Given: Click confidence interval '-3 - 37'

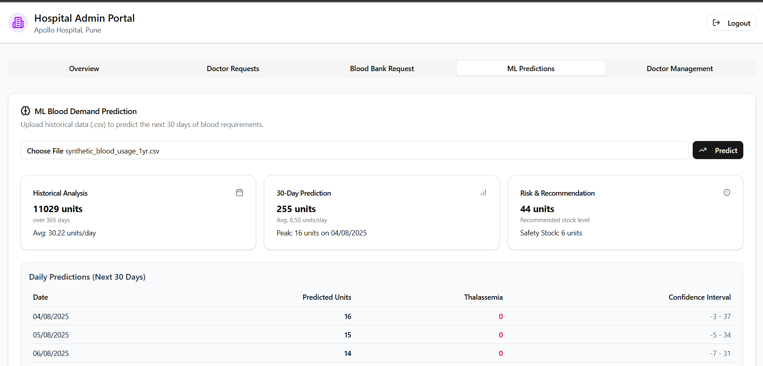Looking at the screenshot, I should pos(720,317).
